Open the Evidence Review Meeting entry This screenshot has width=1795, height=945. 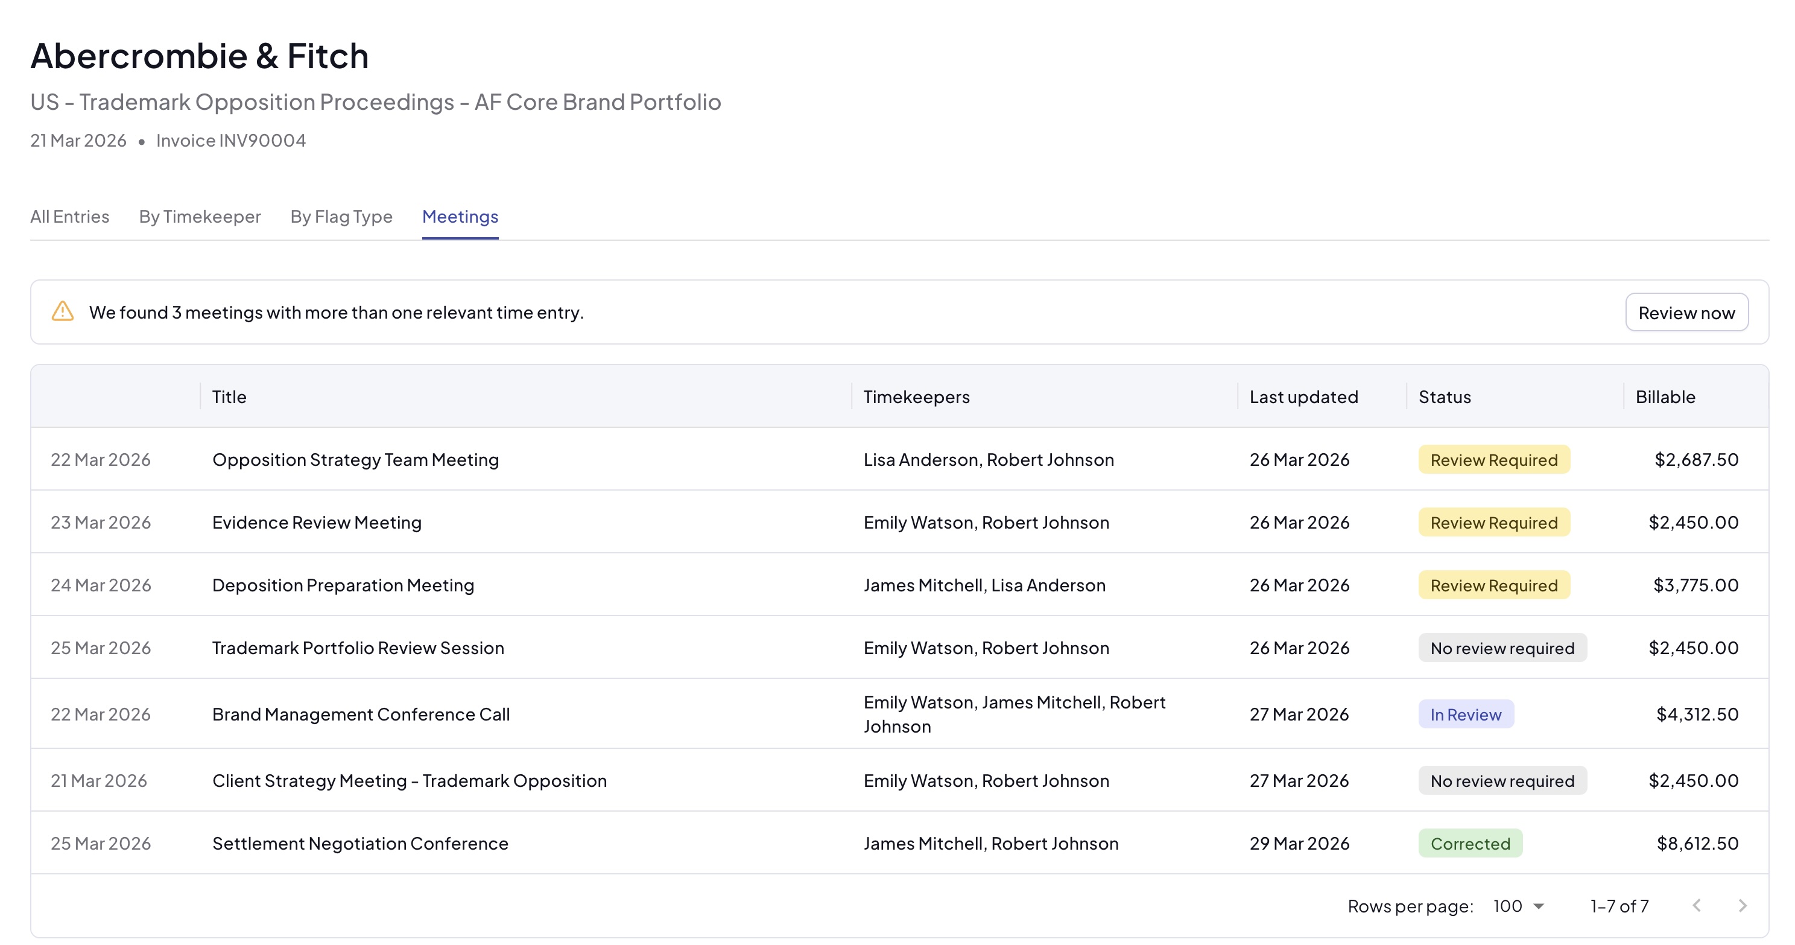point(317,523)
